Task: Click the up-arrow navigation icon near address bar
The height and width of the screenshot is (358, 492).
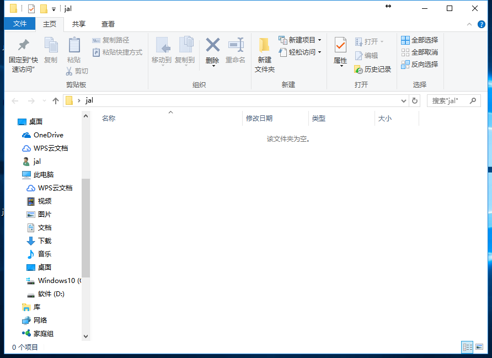Action: point(57,100)
